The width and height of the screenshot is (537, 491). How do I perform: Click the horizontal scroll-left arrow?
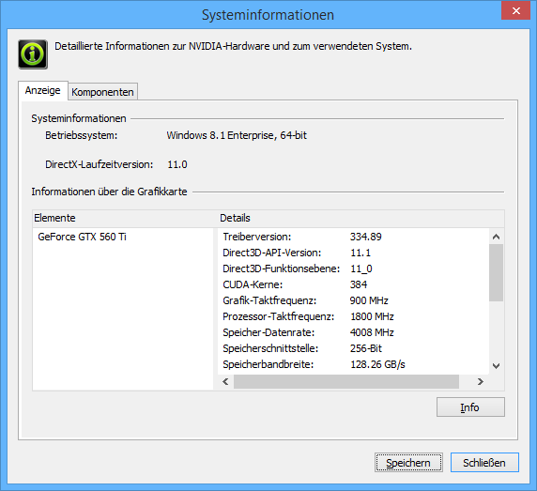[225, 381]
